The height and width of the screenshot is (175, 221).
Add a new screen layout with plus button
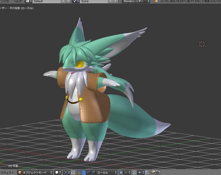pos(63,1)
